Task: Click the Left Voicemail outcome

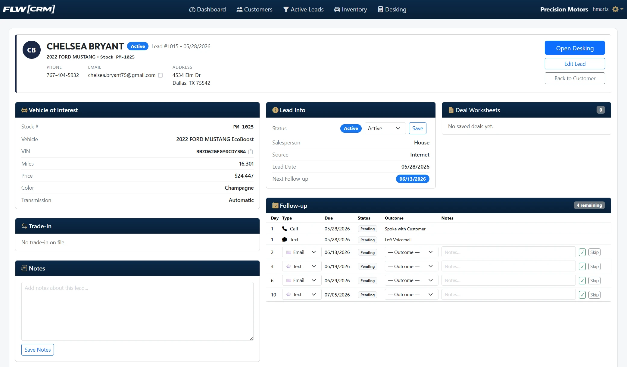Action: point(398,240)
